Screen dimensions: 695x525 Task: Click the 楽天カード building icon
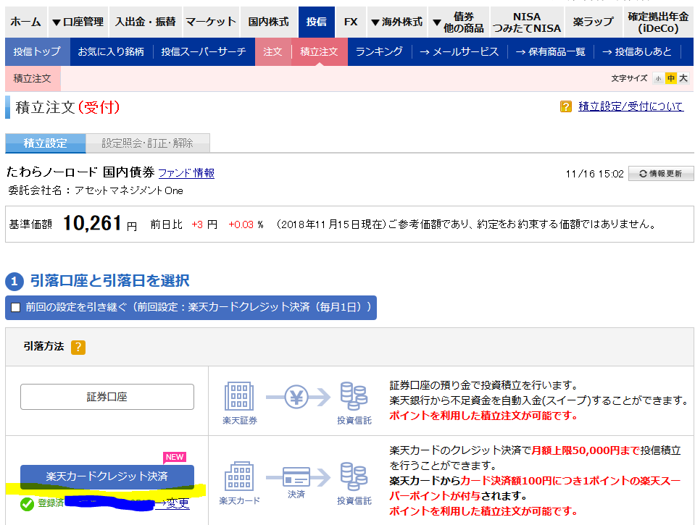[239, 476]
